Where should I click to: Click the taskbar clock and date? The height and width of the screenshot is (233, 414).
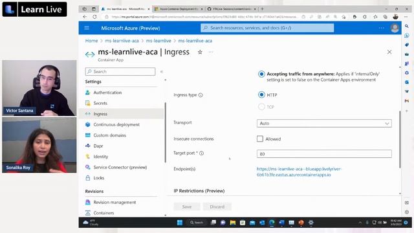[396, 223]
